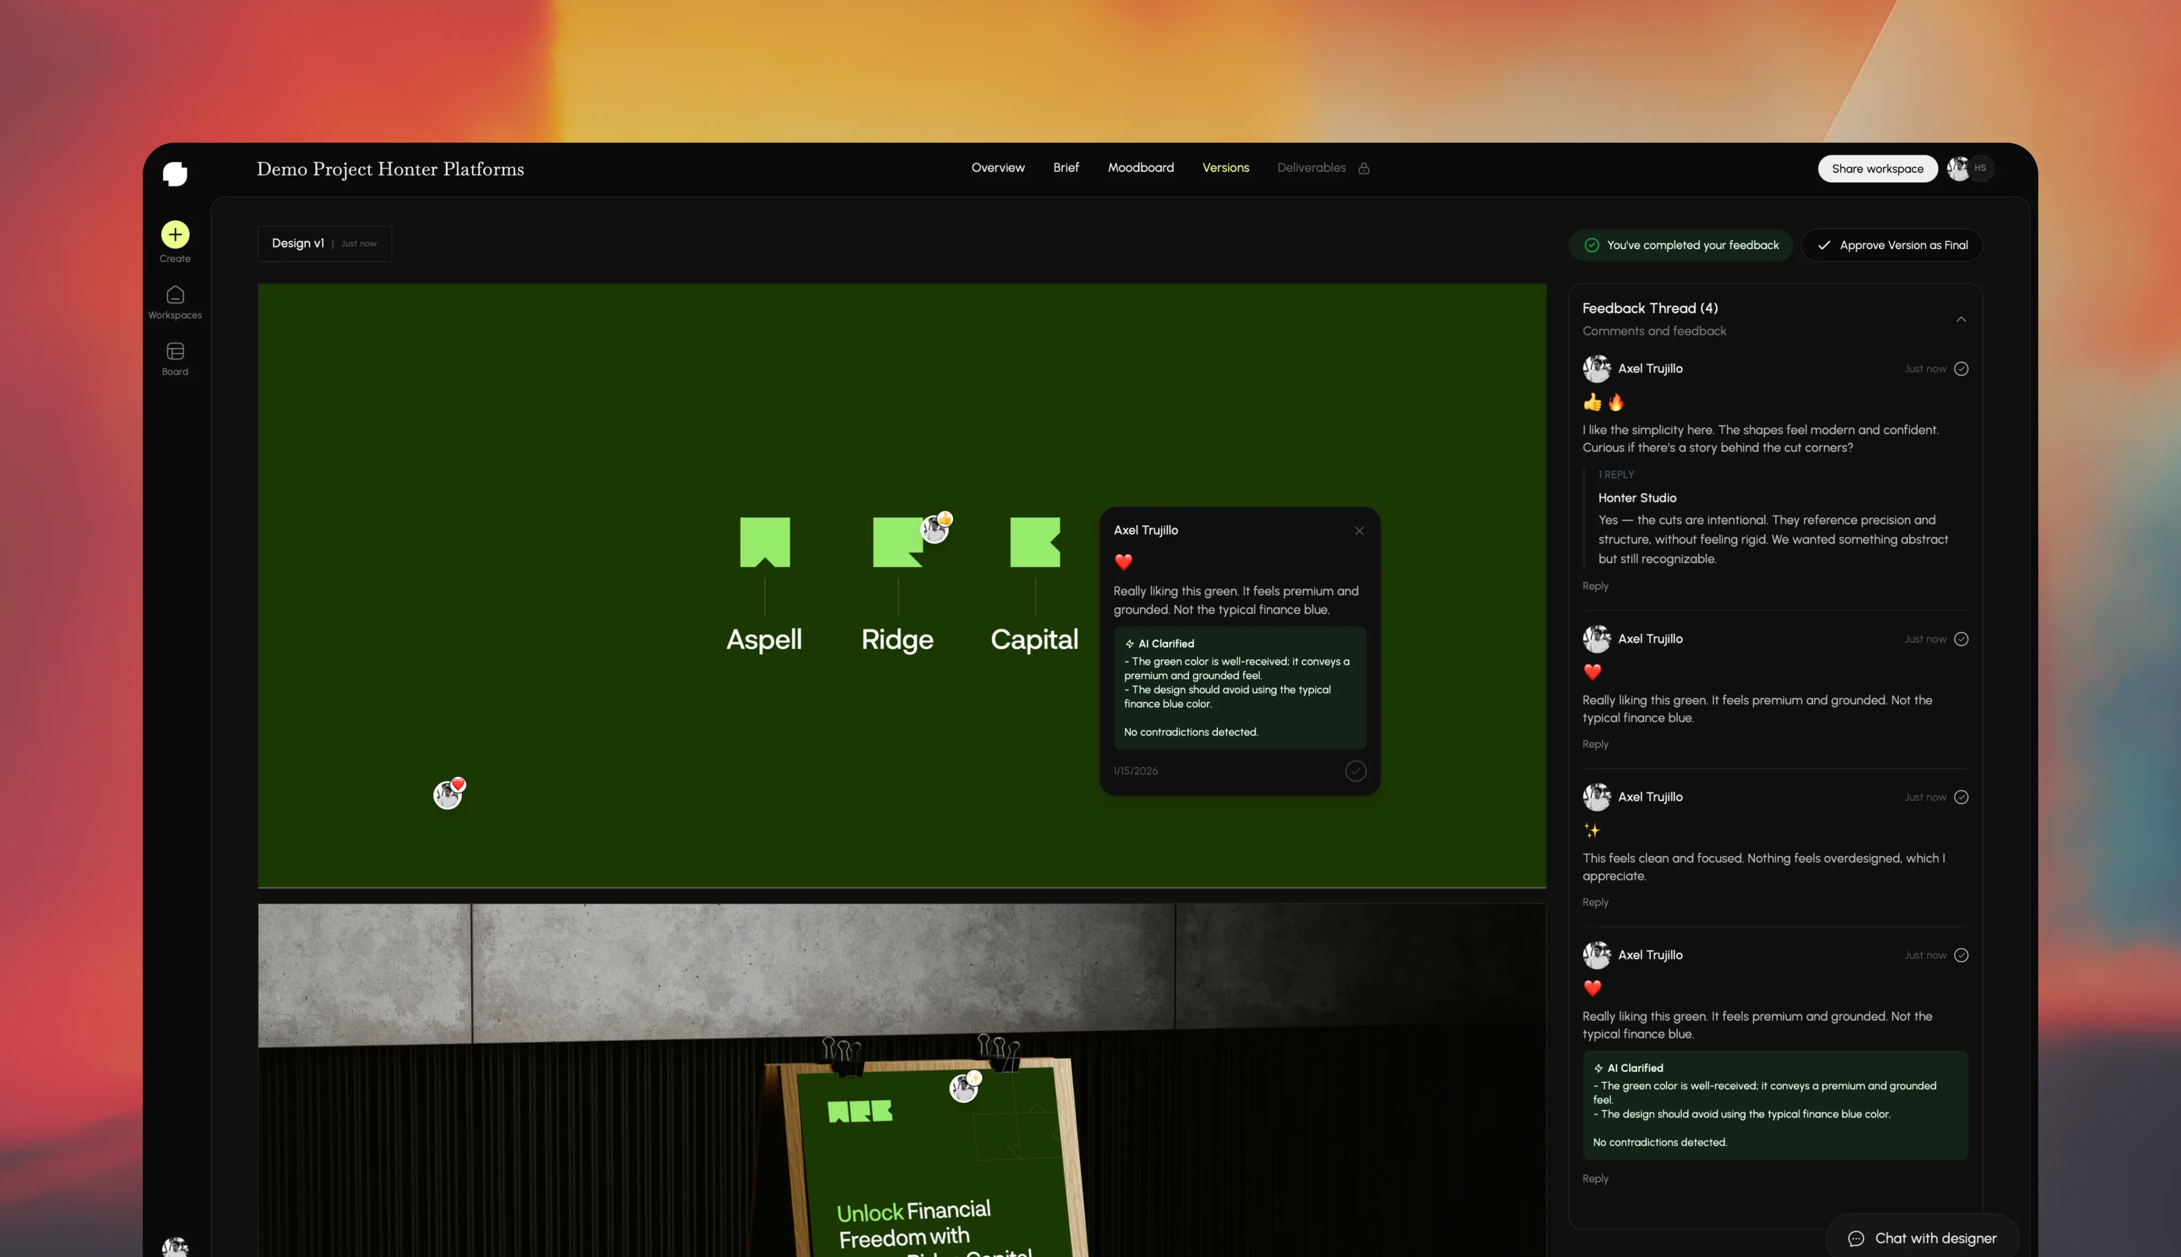Expand the 1 Reply thread
Viewport: 2181px width, 1257px height.
1615,475
